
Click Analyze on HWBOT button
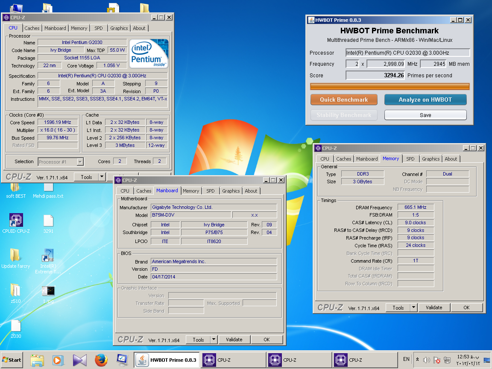click(x=425, y=100)
